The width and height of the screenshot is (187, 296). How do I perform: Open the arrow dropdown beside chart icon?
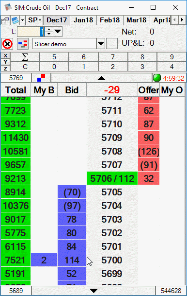coord(22,20)
